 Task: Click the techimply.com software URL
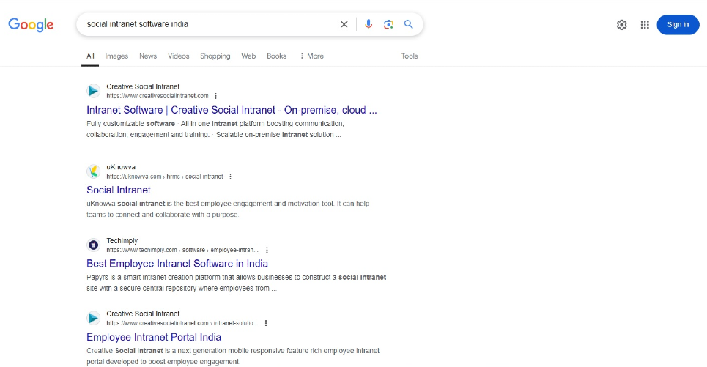(x=182, y=250)
